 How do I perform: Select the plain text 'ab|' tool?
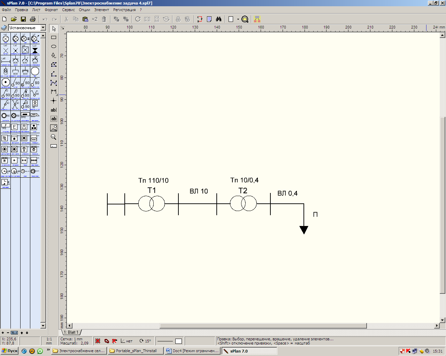(54, 110)
